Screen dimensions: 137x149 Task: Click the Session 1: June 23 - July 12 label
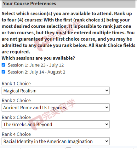click(x=36, y=65)
